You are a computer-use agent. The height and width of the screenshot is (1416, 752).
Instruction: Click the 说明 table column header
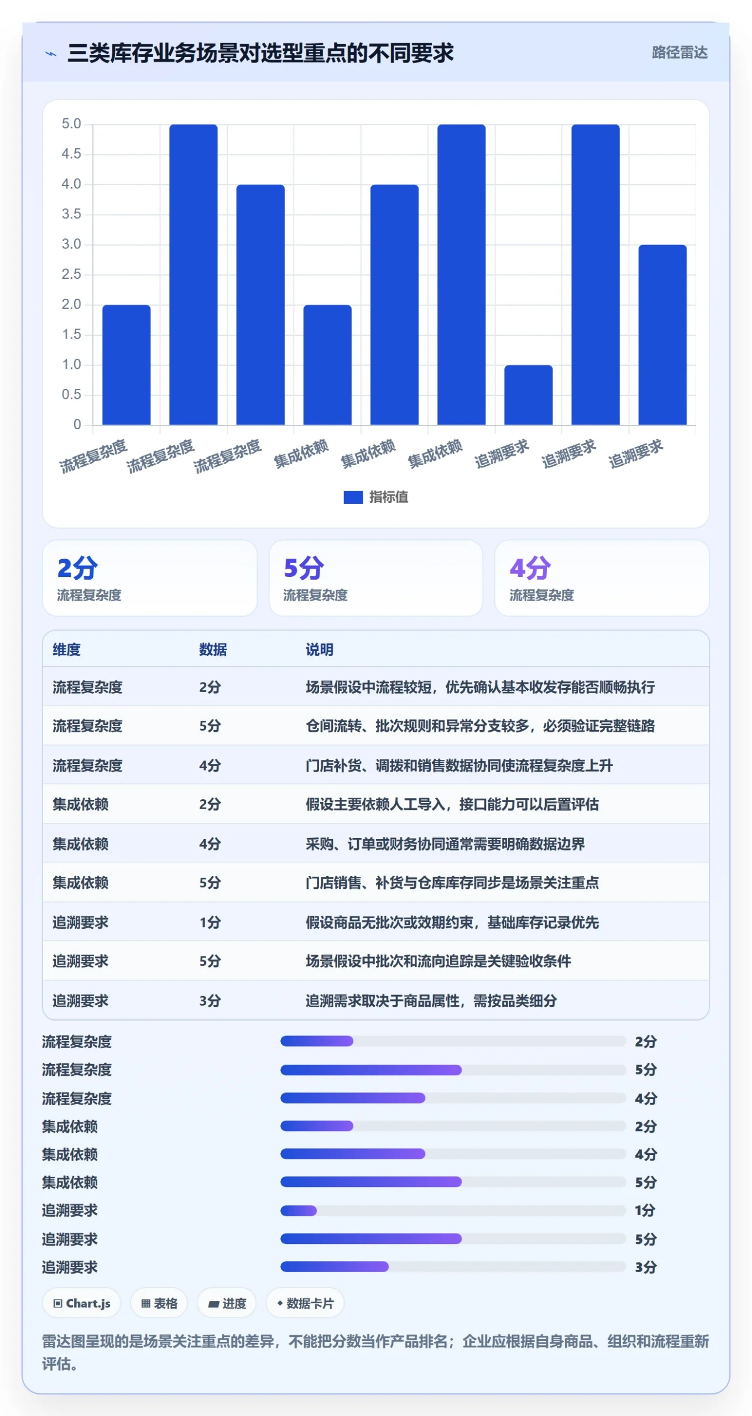(320, 649)
